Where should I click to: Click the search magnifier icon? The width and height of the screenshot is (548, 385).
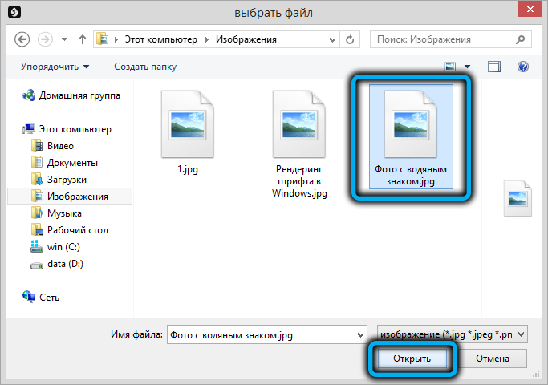tap(521, 39)
